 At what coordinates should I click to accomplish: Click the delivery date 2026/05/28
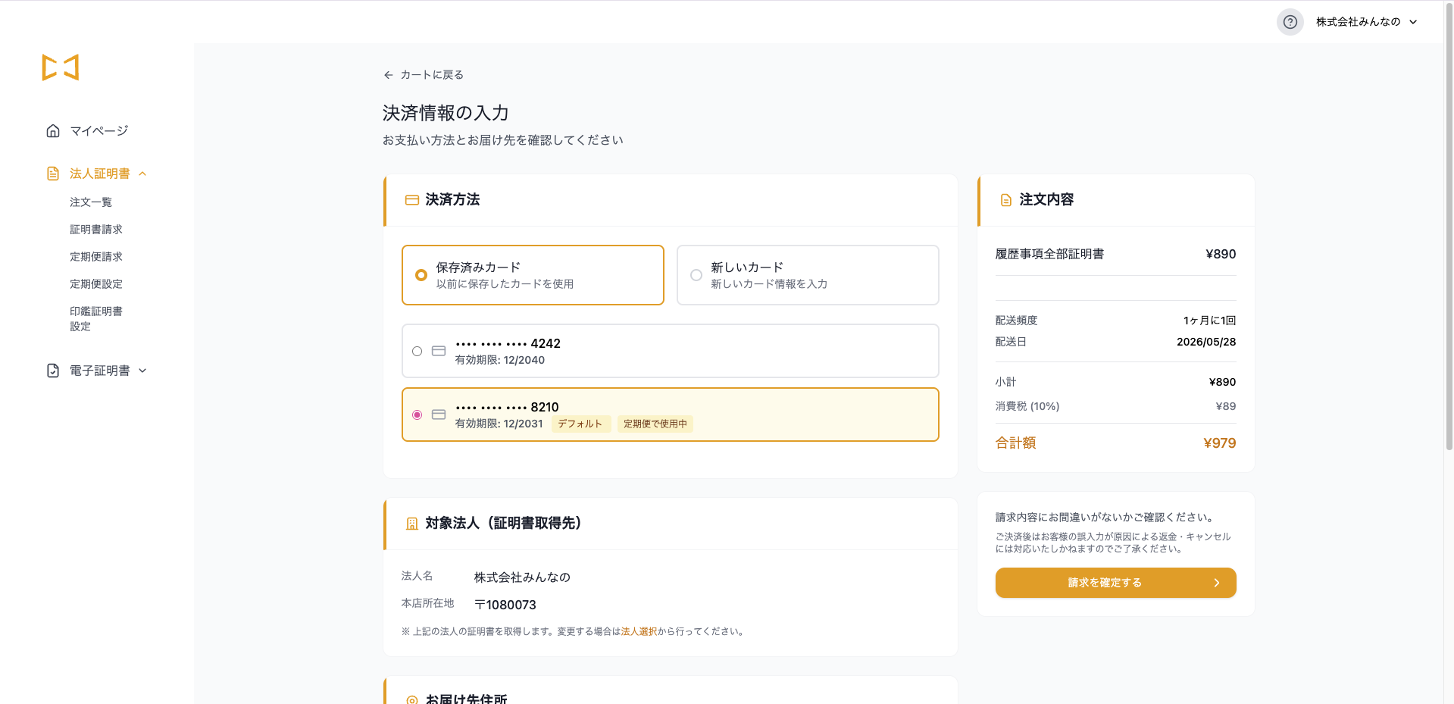pyautogui.click(x=1206, y=342)
